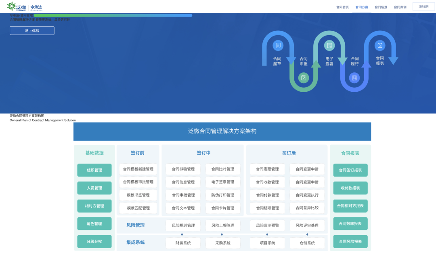This screenshot has width=436, height=255.
Task: Click the up arrow above 采购系统
Action: [x=222, y=234]
